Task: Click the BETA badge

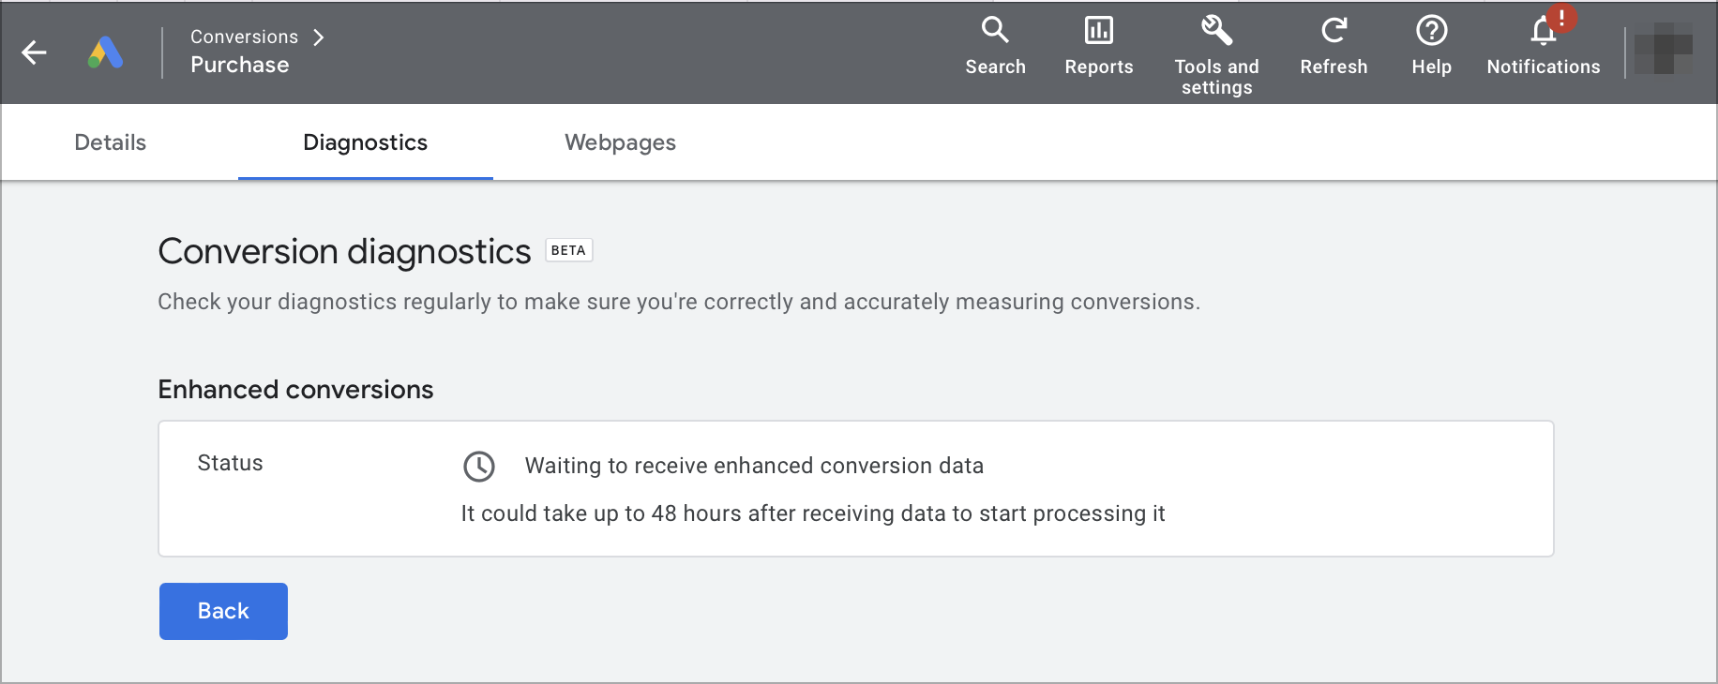Action: pyautogui.click(x=568, y=250)
